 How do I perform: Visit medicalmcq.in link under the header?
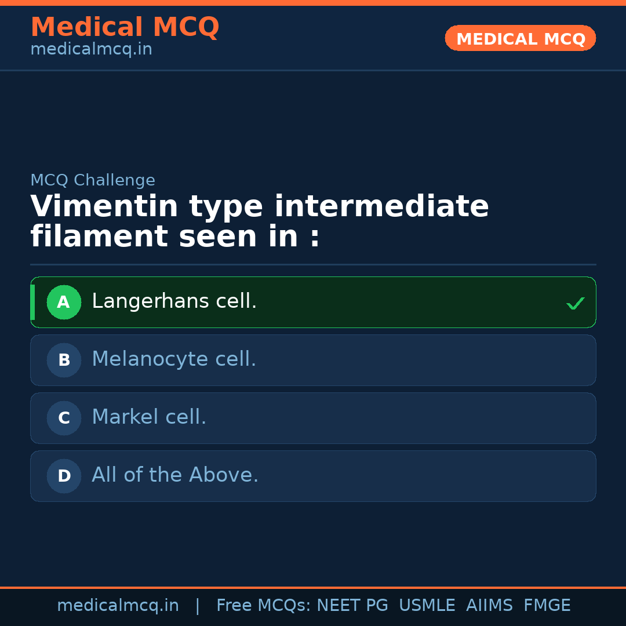[91, 50]
